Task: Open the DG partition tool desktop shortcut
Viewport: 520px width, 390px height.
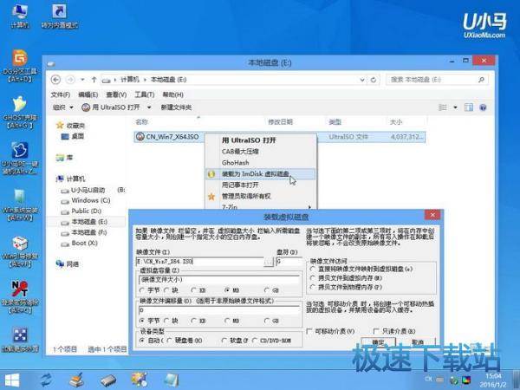Action: click(20, 66)
